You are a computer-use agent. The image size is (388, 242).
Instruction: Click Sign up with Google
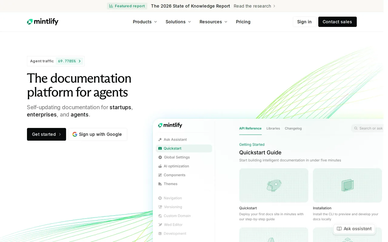(x=98, y=134)
